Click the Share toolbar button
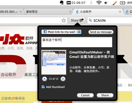The width and height of the screenshot is (132, 103). coord(77,20)
